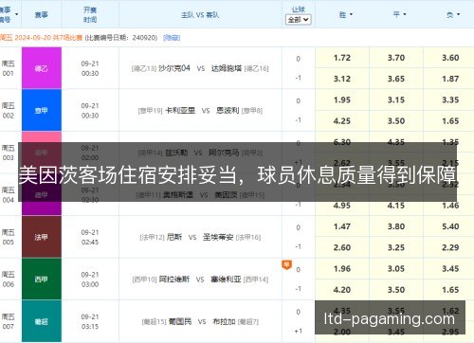
Task: Pick handicap loss odds 1.46 in match 004
Action: 450,207
